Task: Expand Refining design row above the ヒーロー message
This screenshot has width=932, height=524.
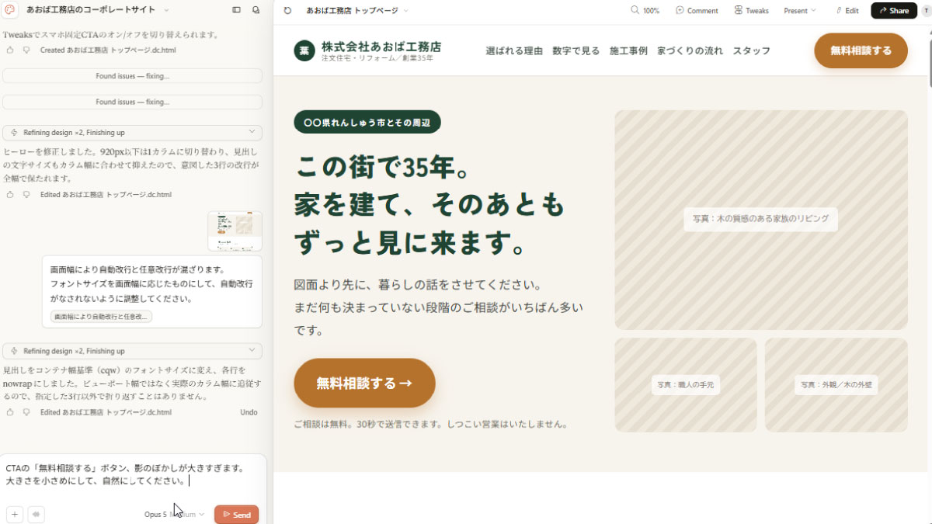Action: (132, 133)
